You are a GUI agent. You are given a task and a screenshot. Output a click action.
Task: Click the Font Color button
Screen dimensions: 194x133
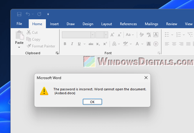(x=137, y=44)
